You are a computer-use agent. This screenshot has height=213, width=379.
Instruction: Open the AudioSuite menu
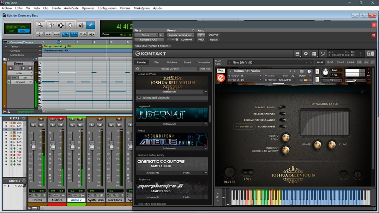71,8
